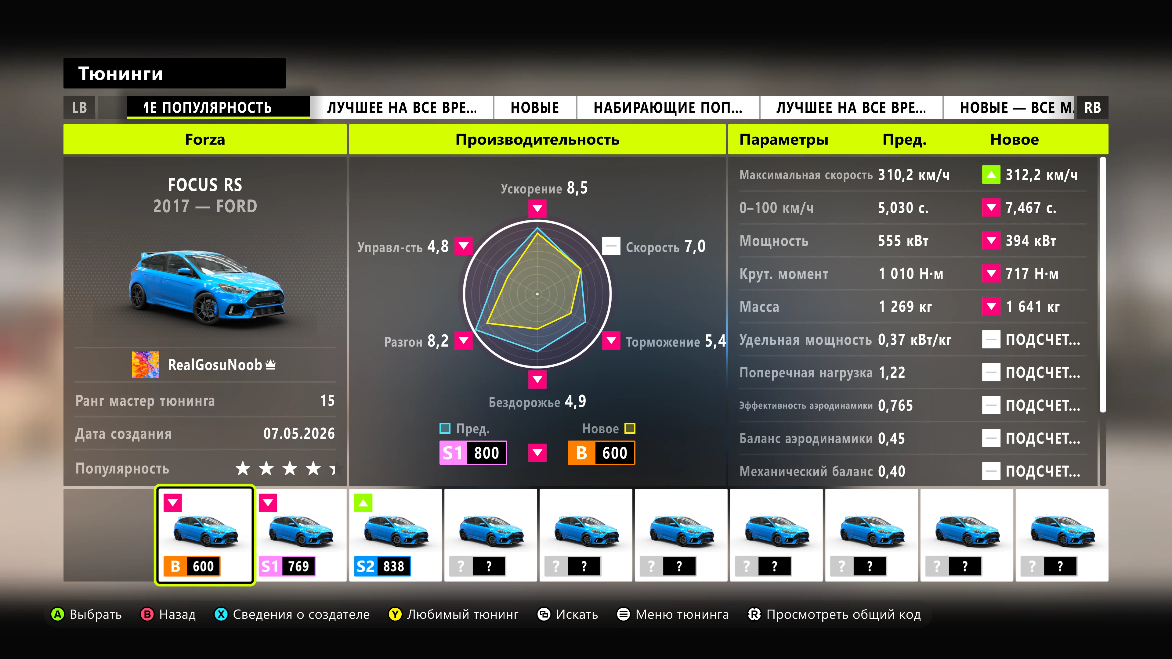Click the 'Поперечная нагрузка' unchanged indicator
The image size is (1172, 659).
click(x=991, y=373)
